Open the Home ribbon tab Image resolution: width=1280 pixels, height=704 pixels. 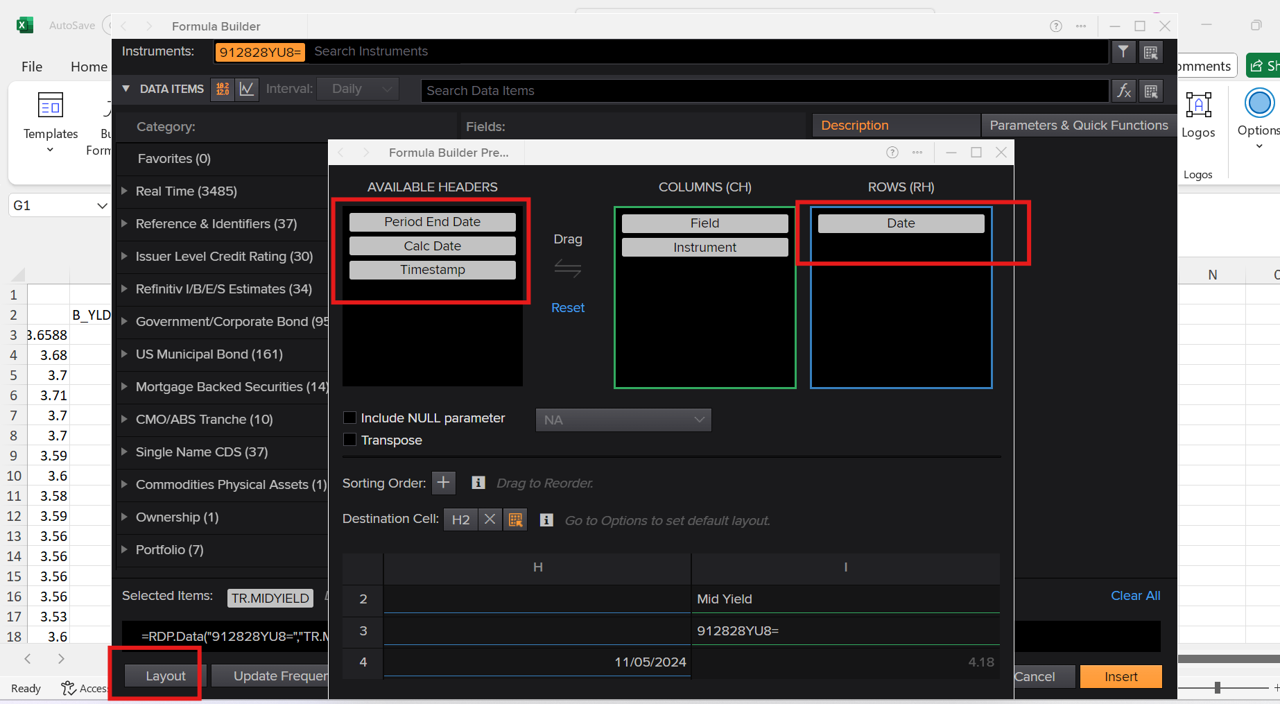[89, 67]
